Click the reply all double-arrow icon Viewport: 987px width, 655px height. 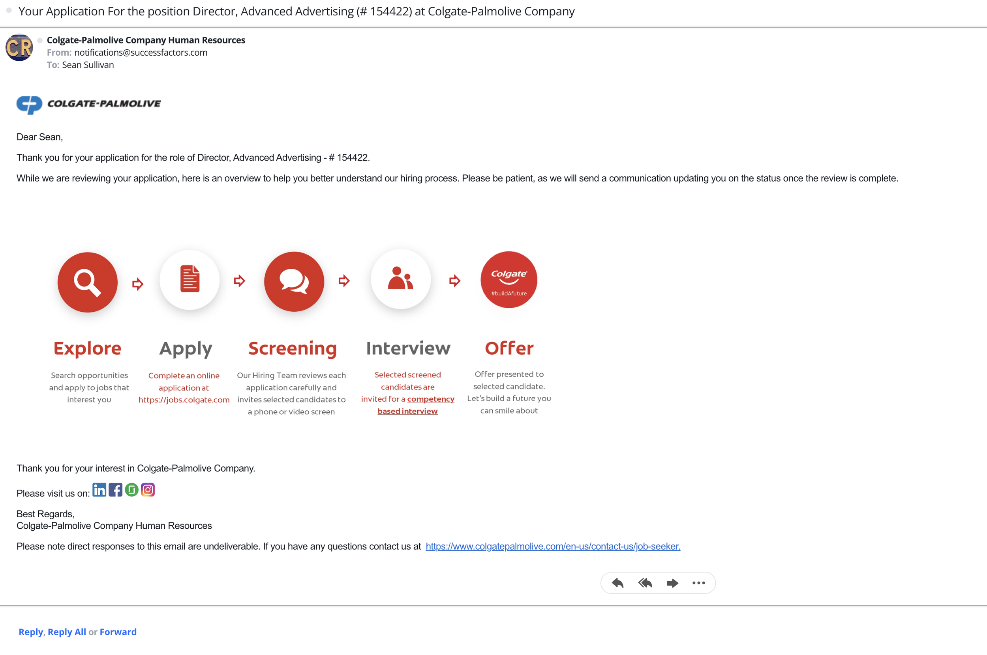click(645, 583)
